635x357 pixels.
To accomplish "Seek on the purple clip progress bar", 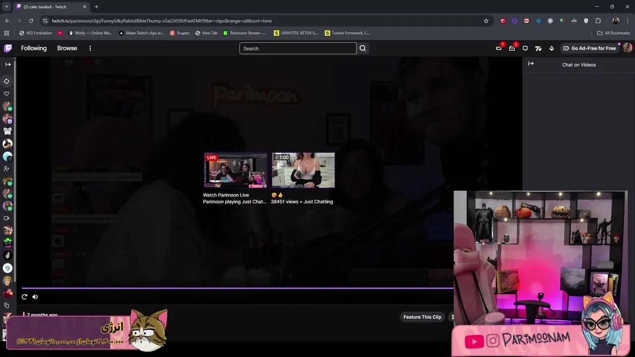I will [237, 288].
